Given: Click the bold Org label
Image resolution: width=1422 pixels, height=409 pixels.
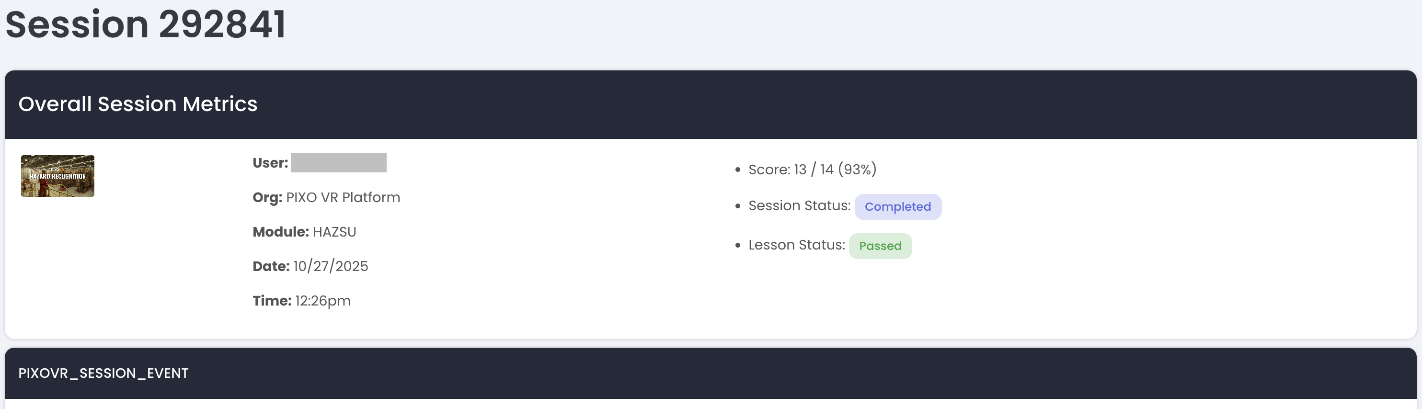Looking at the screenshot, I should pos(267,198).
